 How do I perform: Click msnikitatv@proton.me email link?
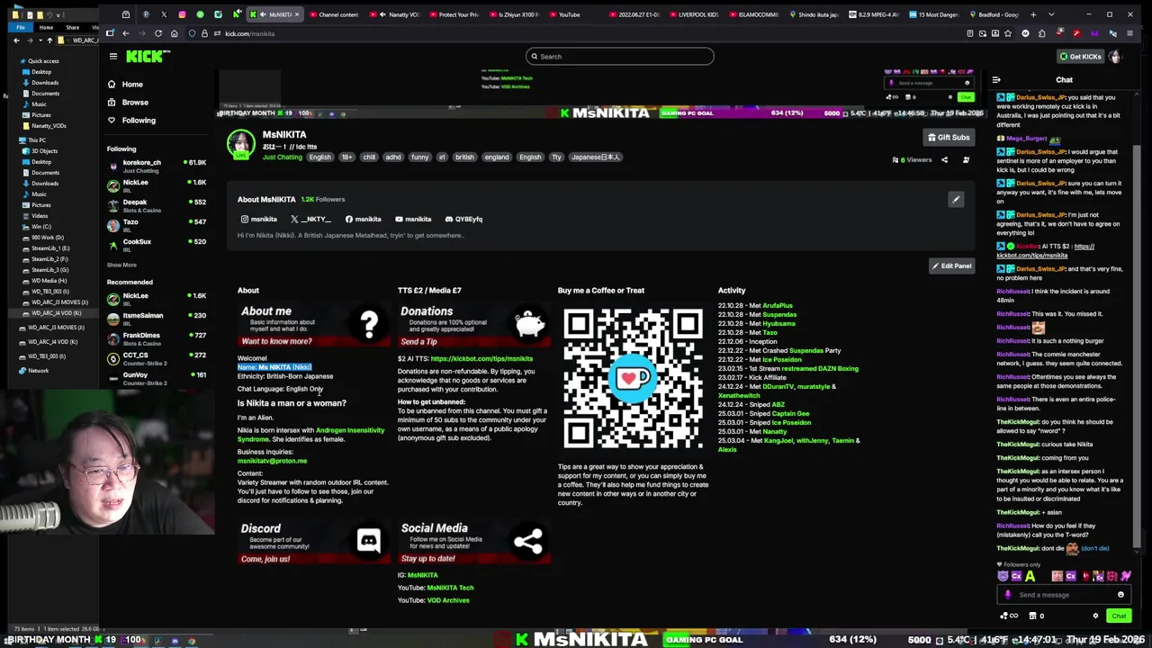tap(272, 460)
